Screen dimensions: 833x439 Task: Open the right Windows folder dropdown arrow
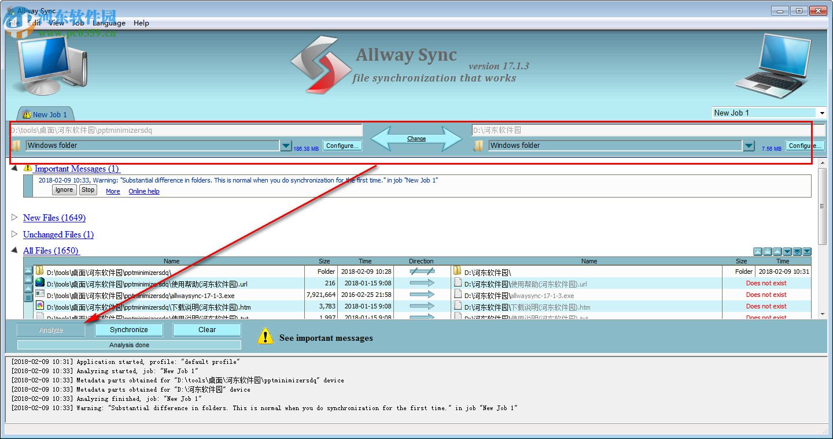click(x=749, y=146)
